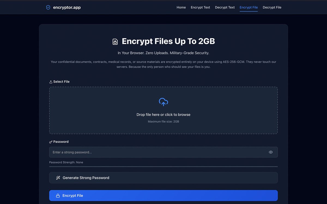Click the encryptor.app brand name
Screen dimensions: 327x204
point(67,7)
